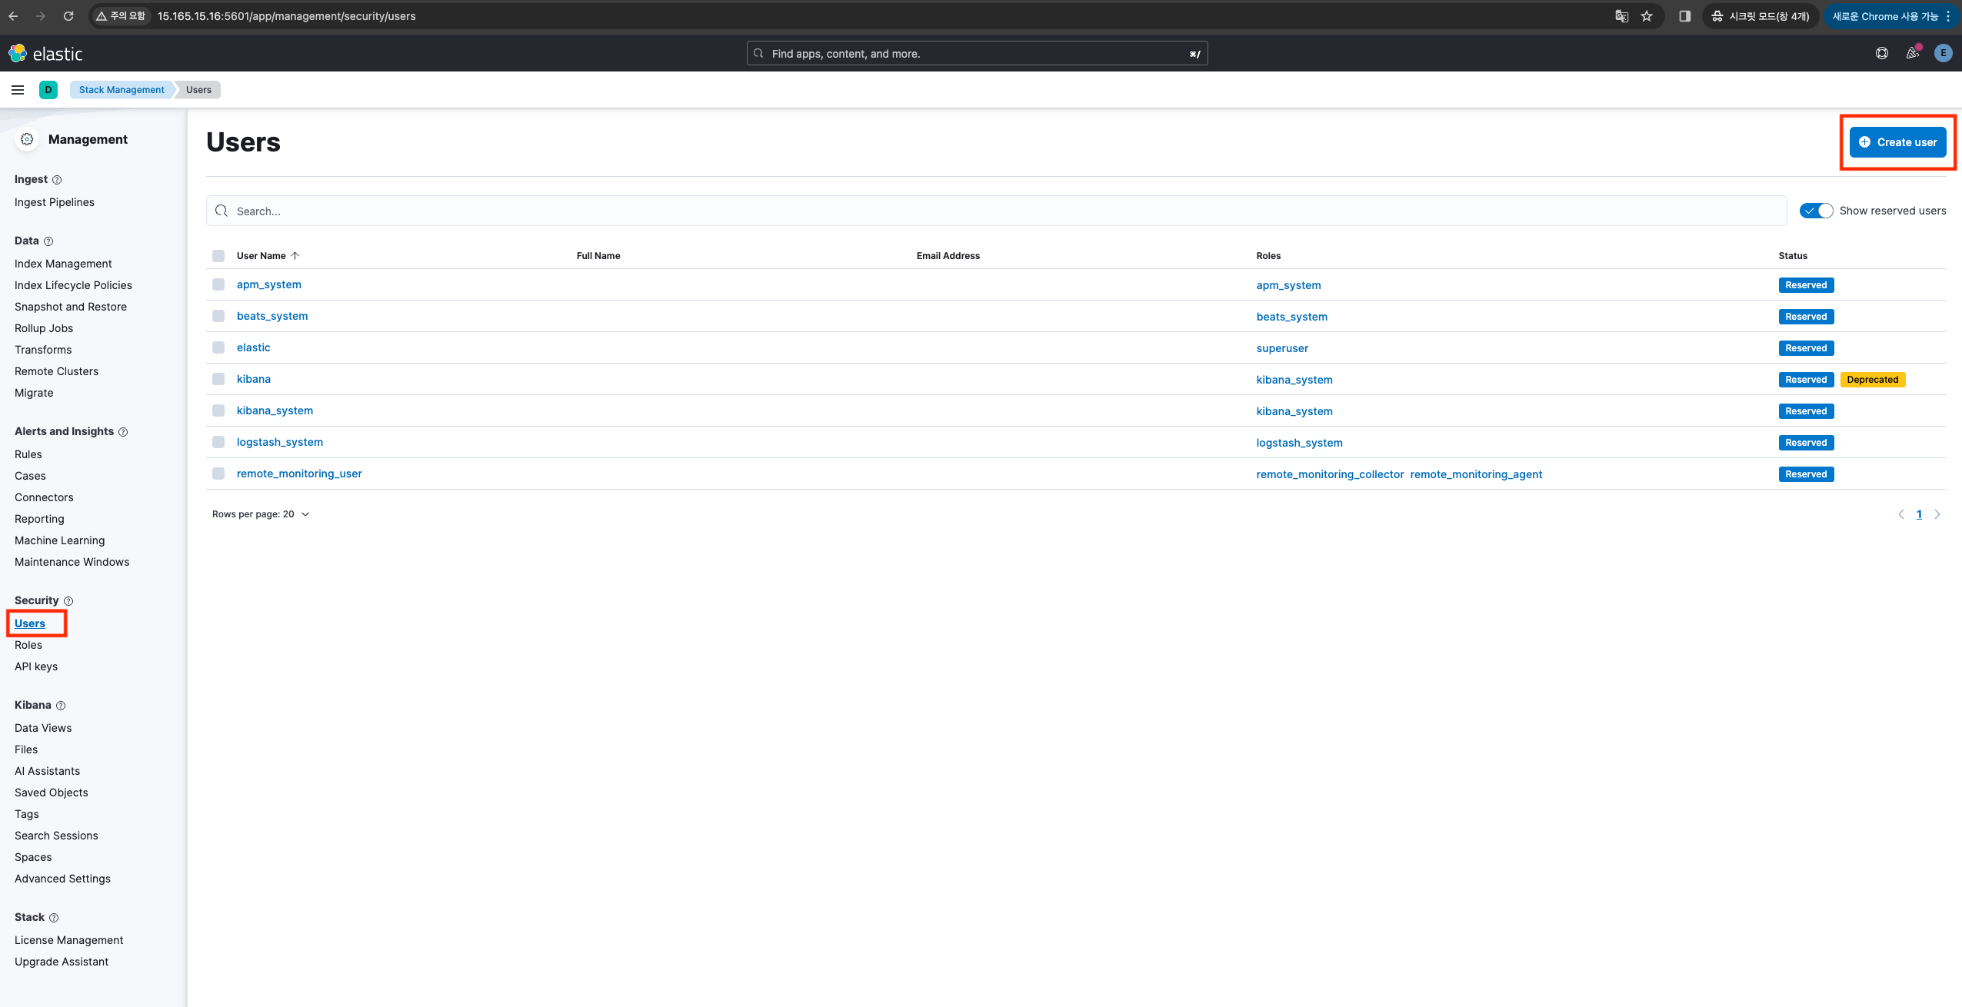Open the kibana_system user link
1962x1007 pixels.
(x=275, y=410)
